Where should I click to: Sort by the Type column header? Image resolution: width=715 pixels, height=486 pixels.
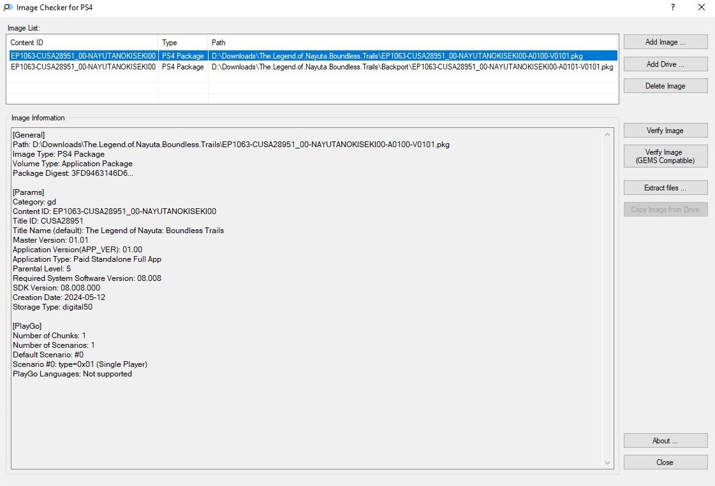pos(183,43)
